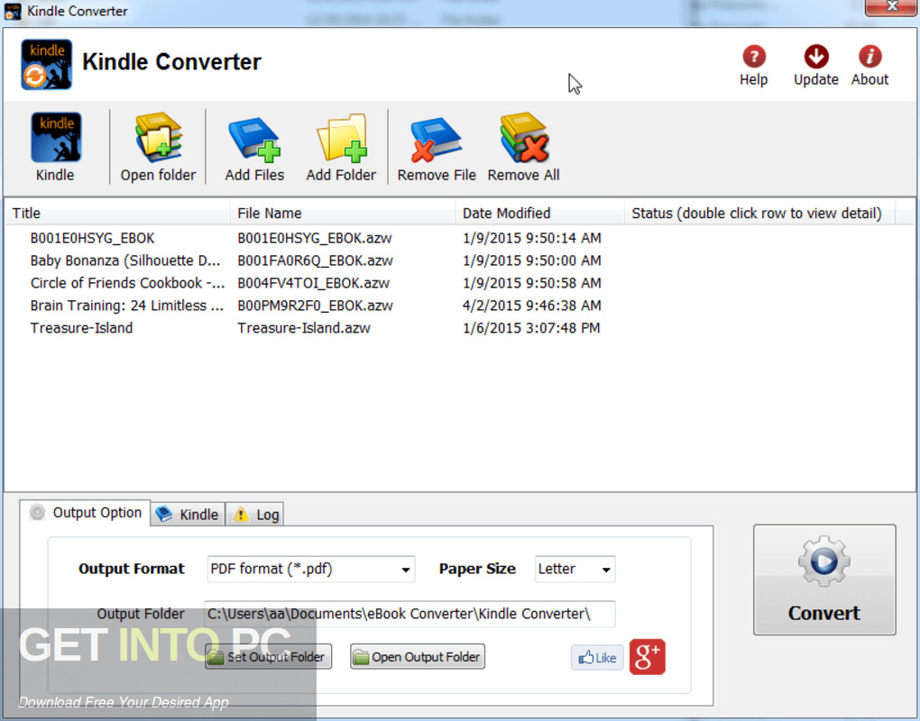Switch to the Kindle tab
The width and height of the screenshot is (920, 721).
tap(188, 514)
